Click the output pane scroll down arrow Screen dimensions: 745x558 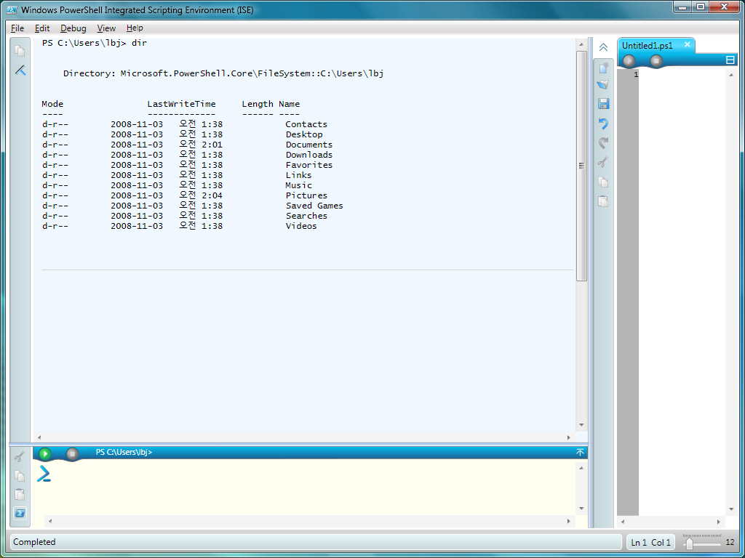click(x=581, y=425)
